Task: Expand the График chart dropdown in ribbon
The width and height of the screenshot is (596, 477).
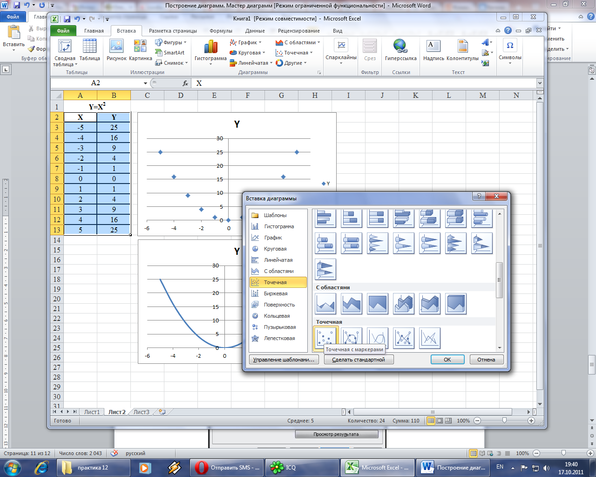Action: click(245, 42)
